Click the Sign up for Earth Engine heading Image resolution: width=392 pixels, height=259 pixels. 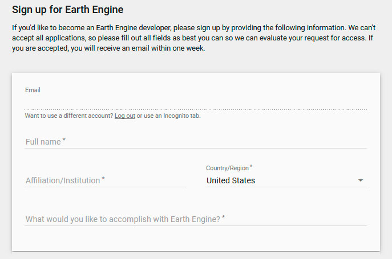point(68,10)
